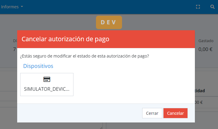Click the Gastado label
The width and height of the screenshot is (218, 129).
pyautogui.click(x=206, y=41)
